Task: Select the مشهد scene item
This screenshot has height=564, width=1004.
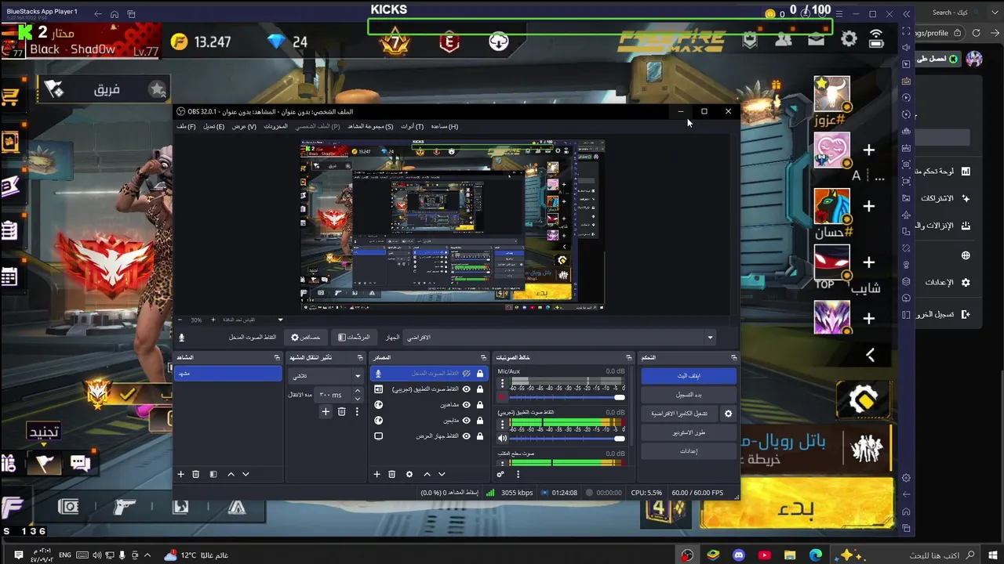Action: [x=228, y=374]
